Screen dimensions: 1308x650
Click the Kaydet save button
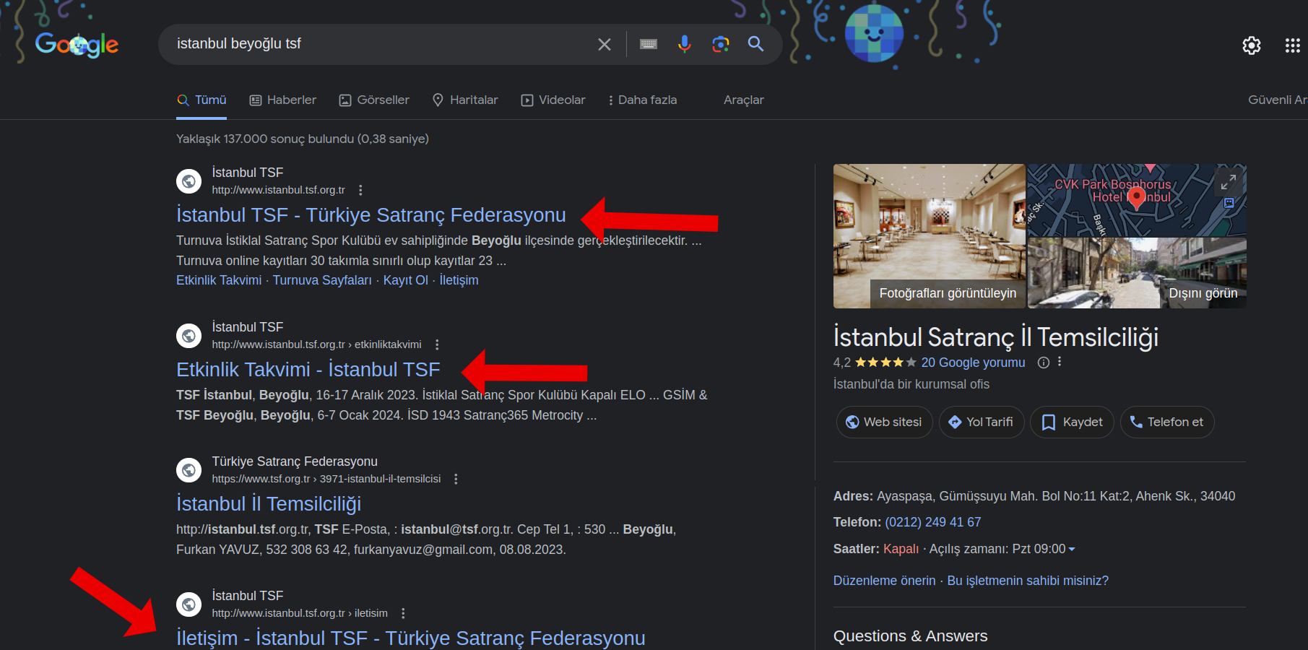click(x=1072, y=422)
